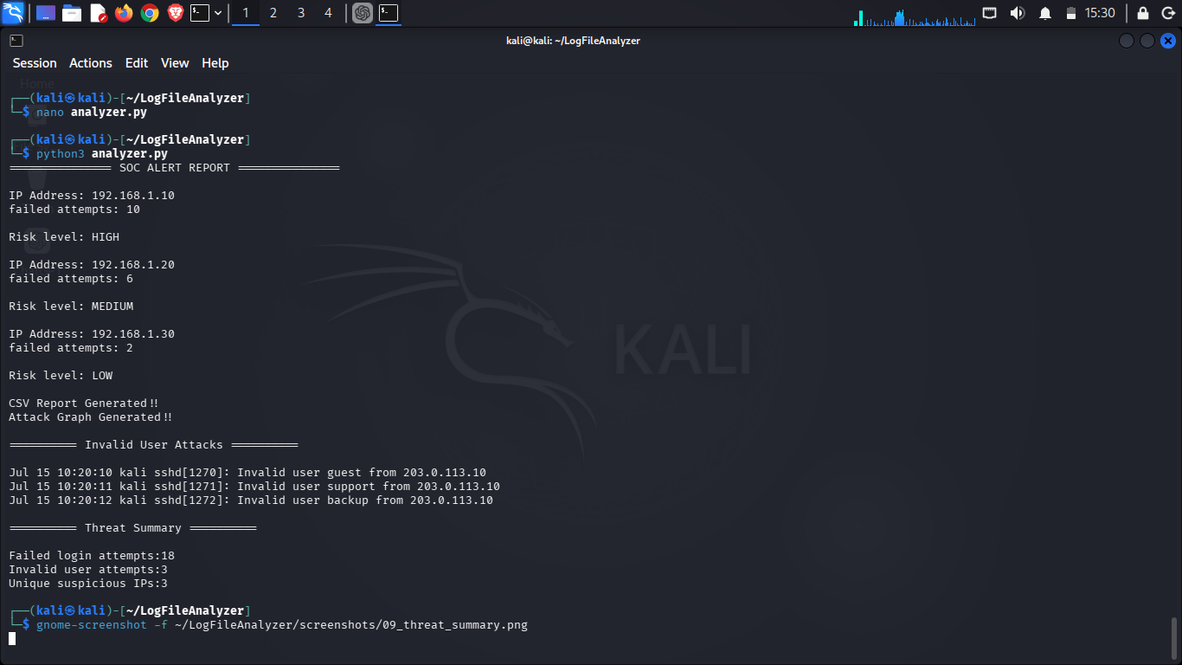Viewport: 1182px width, 665px height.
Task: Click the log line for invalid user guest
Action: (x=247, y=473)
